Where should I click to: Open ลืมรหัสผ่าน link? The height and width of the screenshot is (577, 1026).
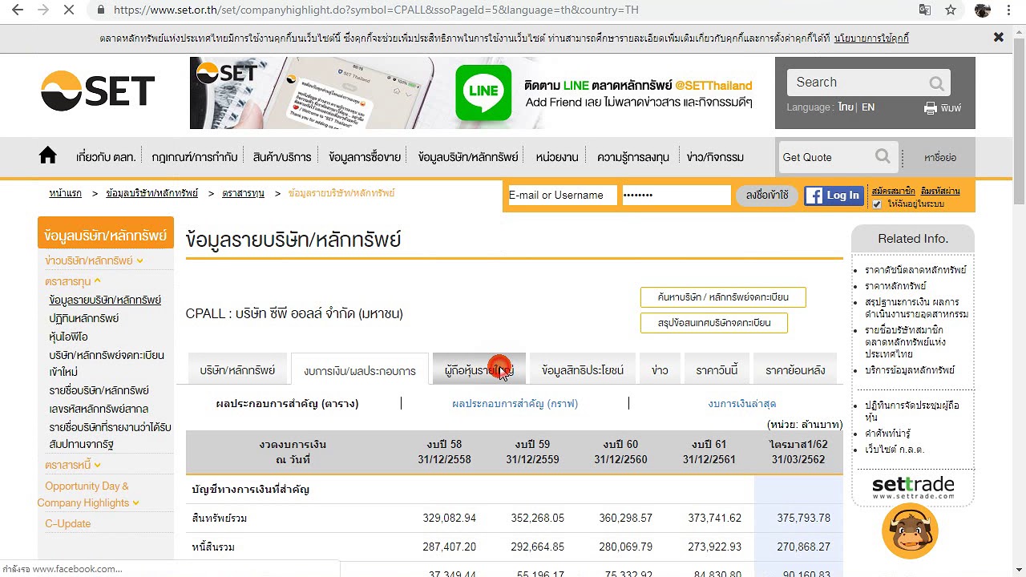click(x=940, y=192)
